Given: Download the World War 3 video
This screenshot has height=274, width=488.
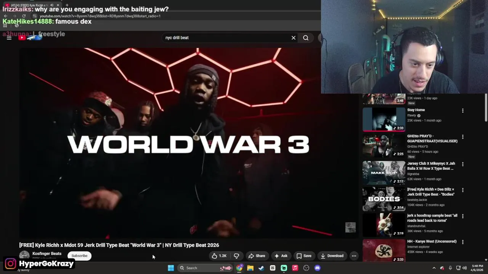Looking at the screenshot, I should point(332,256).
